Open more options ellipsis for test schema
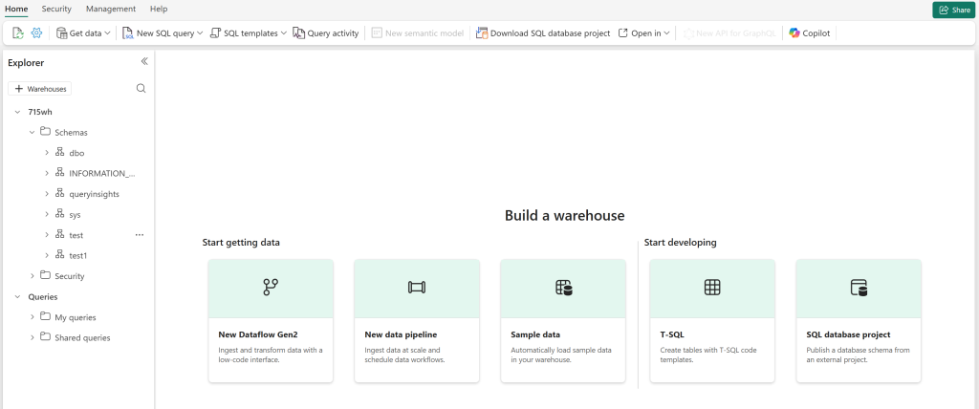 [140, 234]
